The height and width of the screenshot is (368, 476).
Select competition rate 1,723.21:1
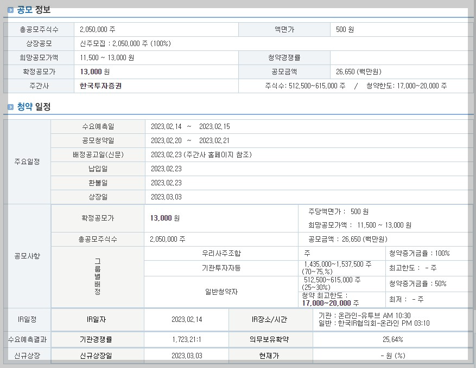[x=187, y=339]
